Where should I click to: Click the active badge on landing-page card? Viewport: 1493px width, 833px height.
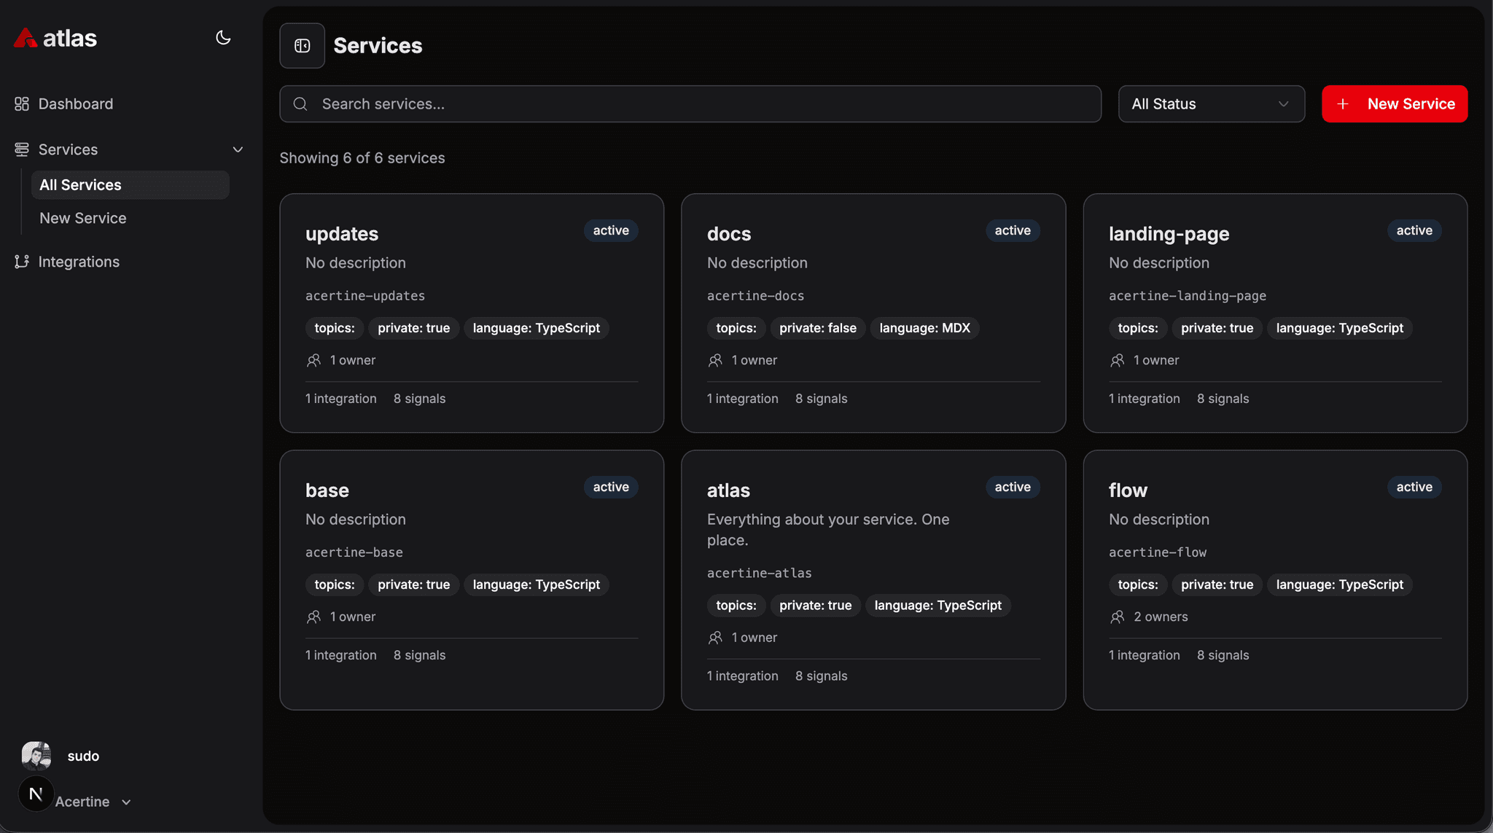coord(1414,230)
